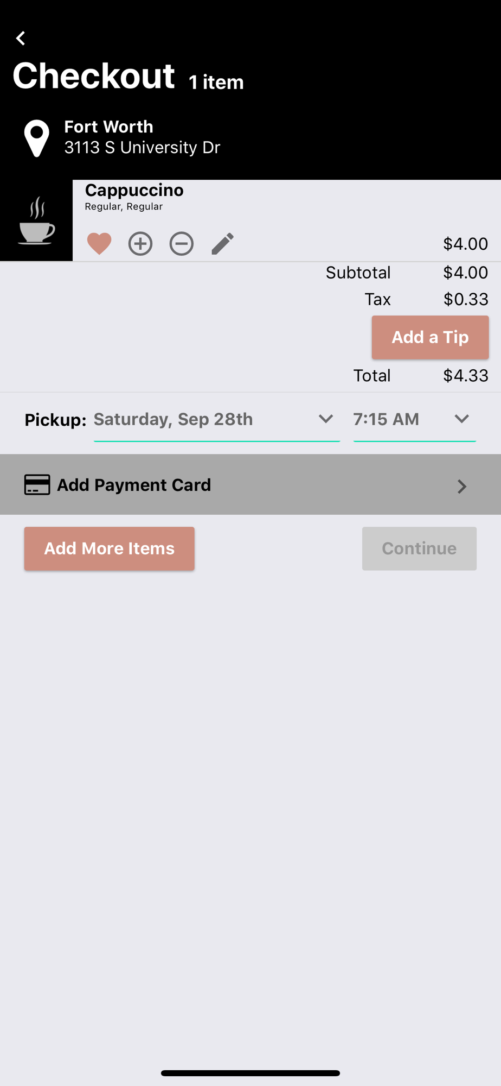Expand the pickup date dropdown arrow
Viewport: 501px width, 1086px height.
pos(326,419)
